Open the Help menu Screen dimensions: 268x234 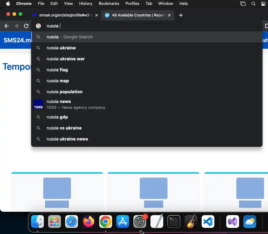pos(183,4)
